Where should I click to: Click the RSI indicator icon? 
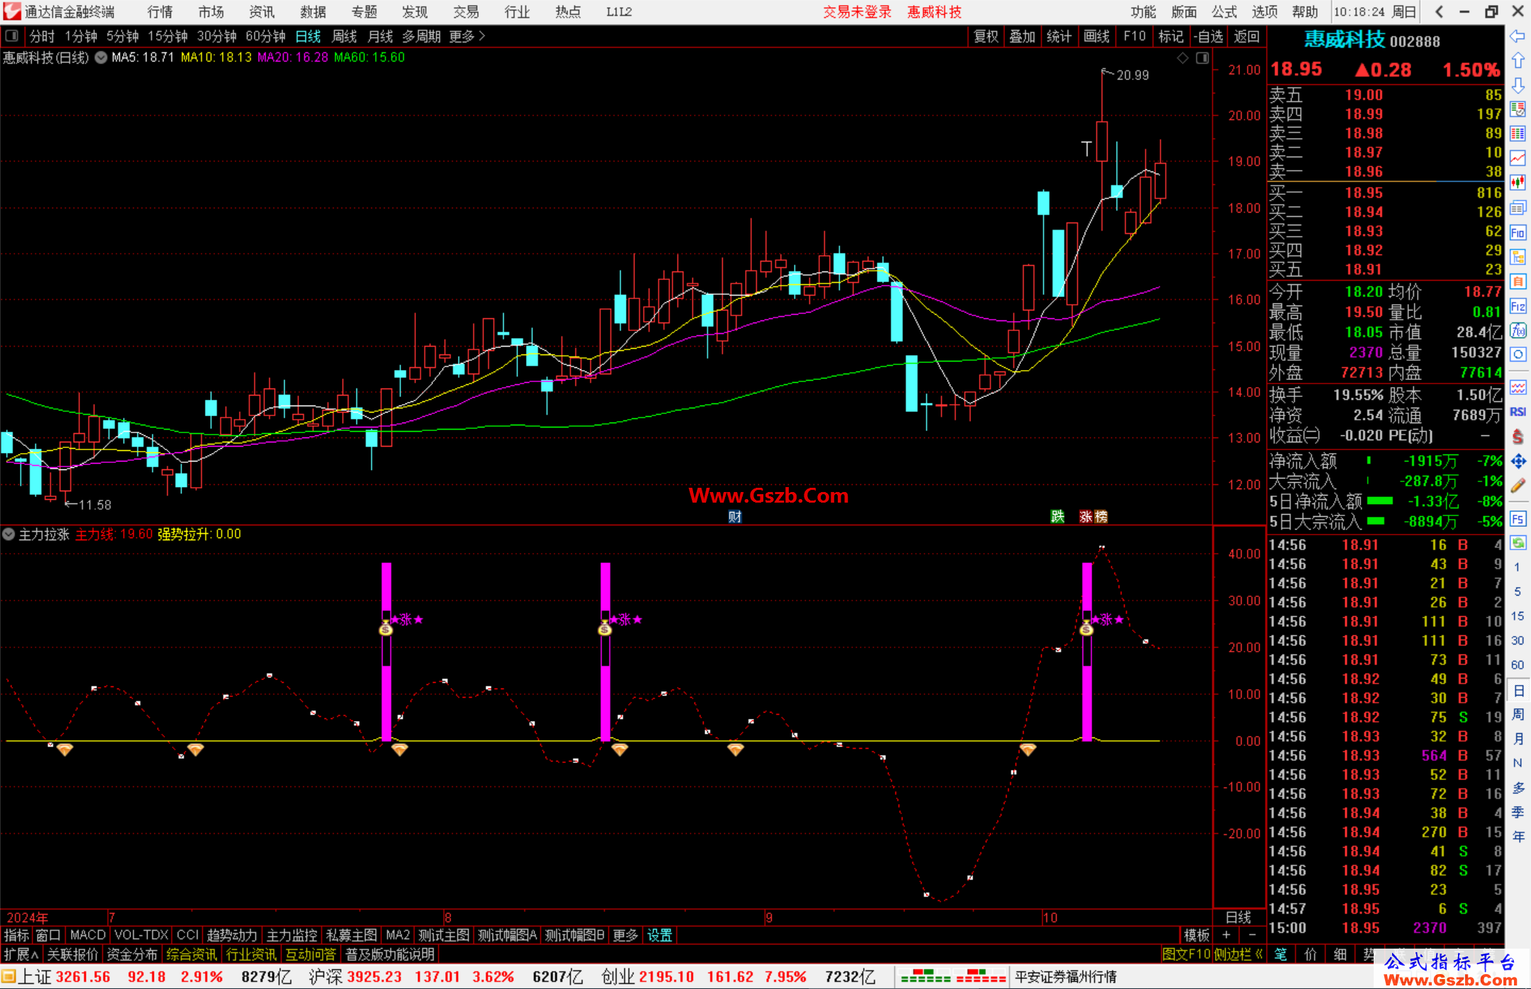click(1518, 412)
